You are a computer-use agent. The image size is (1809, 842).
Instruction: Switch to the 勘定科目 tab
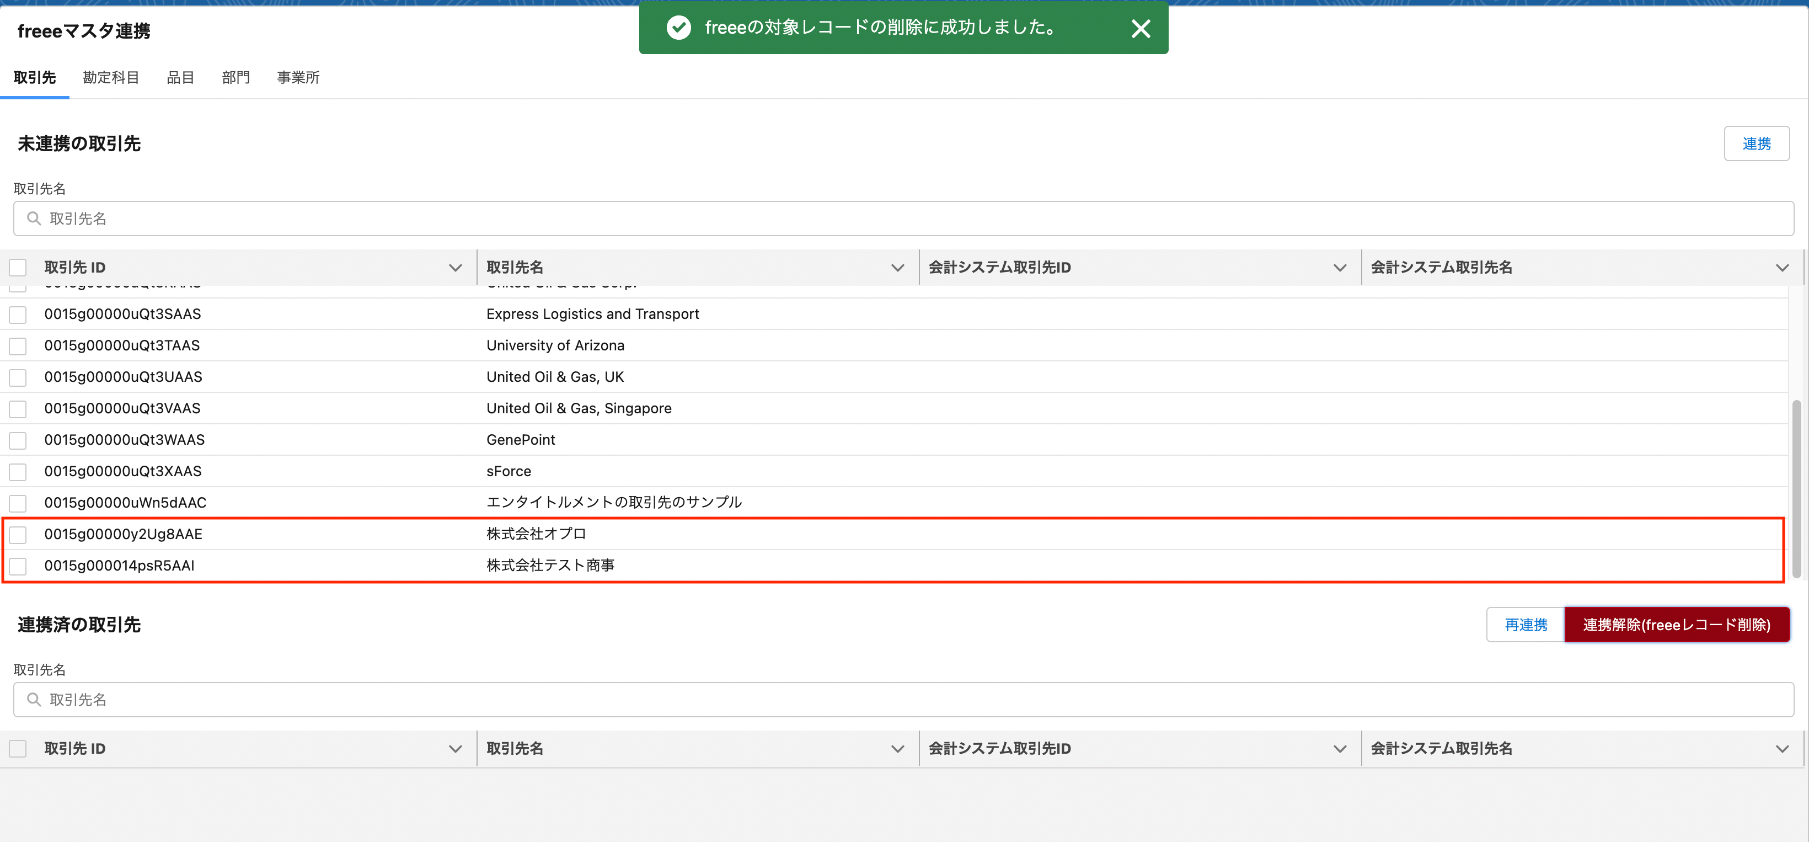[111, 77]
